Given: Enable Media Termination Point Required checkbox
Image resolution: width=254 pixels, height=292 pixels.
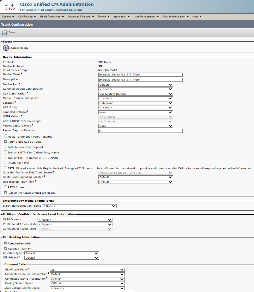Looking at the screenshot, I should [x=6, y=136].
